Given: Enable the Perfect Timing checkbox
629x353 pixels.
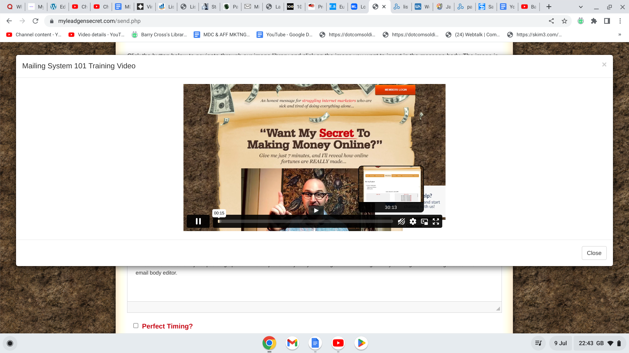Looking at the screenshot, I should [x=136, y=325].
